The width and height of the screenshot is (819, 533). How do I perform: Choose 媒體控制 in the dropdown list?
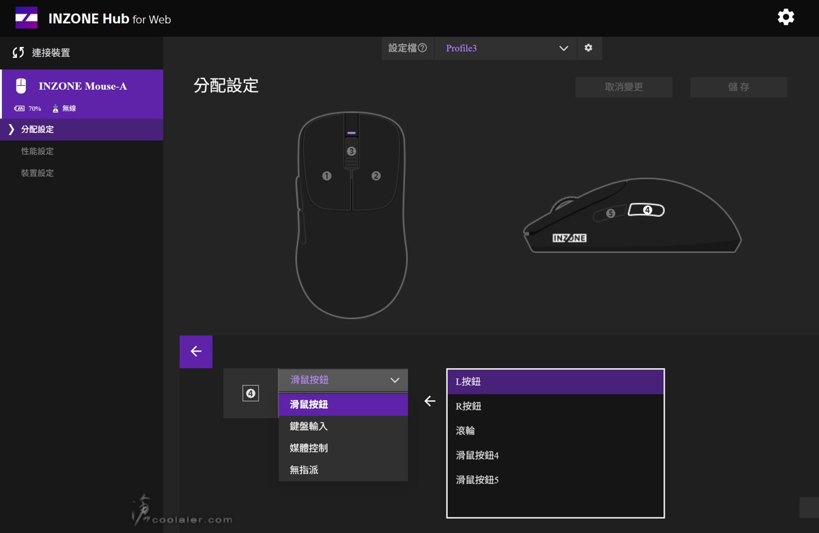[x=343, y=448]
